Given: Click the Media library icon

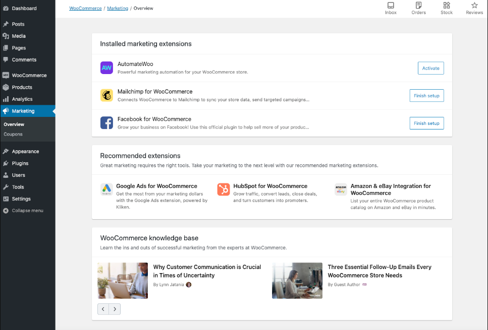Looking at the screenshot, I should click(6, 36).
